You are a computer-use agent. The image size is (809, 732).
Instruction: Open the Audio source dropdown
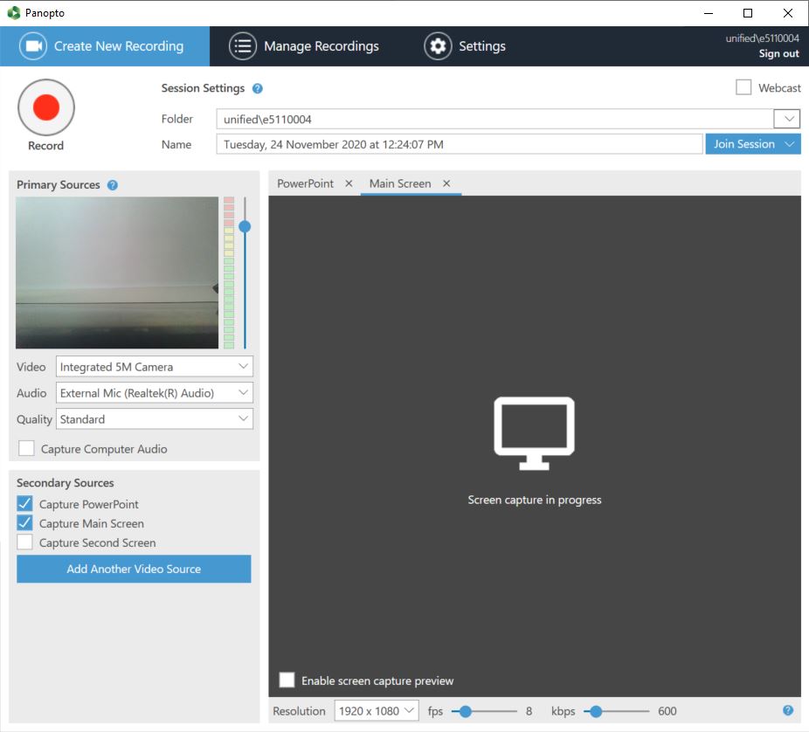155,393
